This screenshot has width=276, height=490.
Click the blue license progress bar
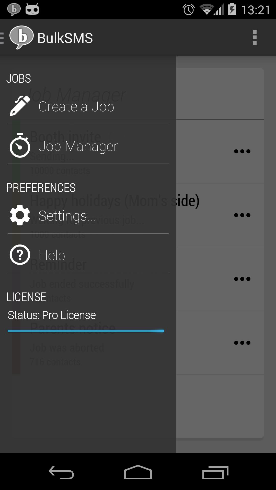(86, 331)
